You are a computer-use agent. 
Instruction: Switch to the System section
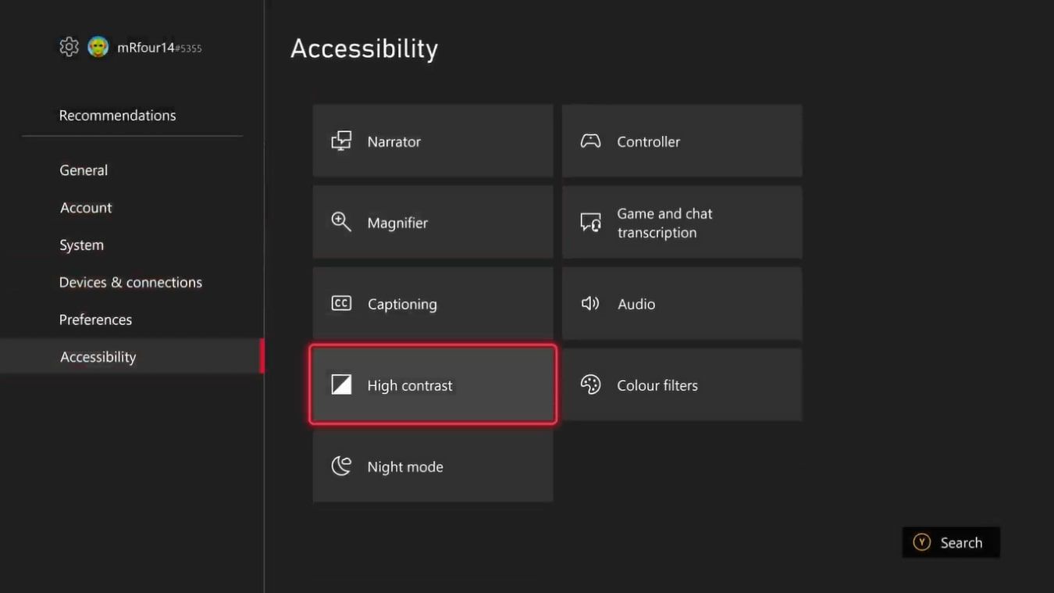pyautogui.click(x=81, y=245)
